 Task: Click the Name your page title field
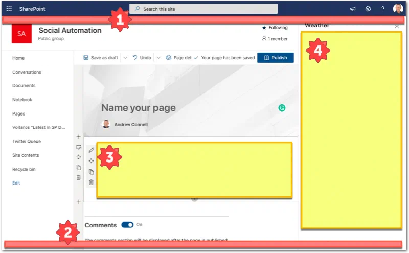click(x=139, y=108)
